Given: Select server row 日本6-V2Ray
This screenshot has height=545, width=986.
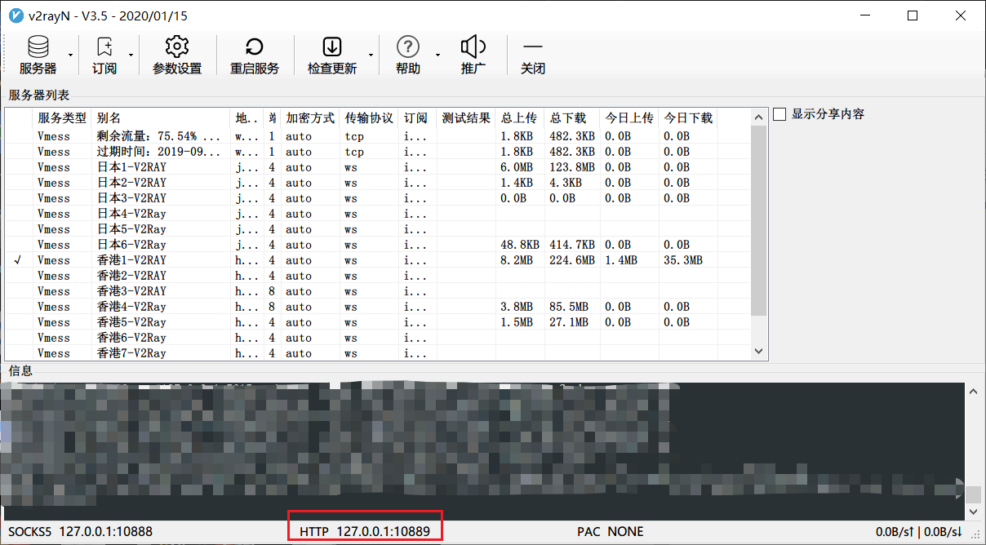Looking at the screenshot, I should [x=378, y=245].
